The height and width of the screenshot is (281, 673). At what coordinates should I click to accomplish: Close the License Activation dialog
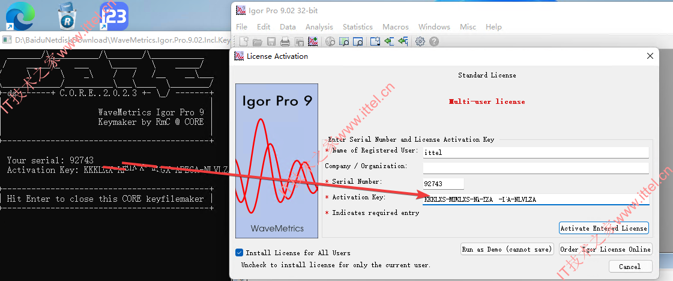click(x=650, y=56)
